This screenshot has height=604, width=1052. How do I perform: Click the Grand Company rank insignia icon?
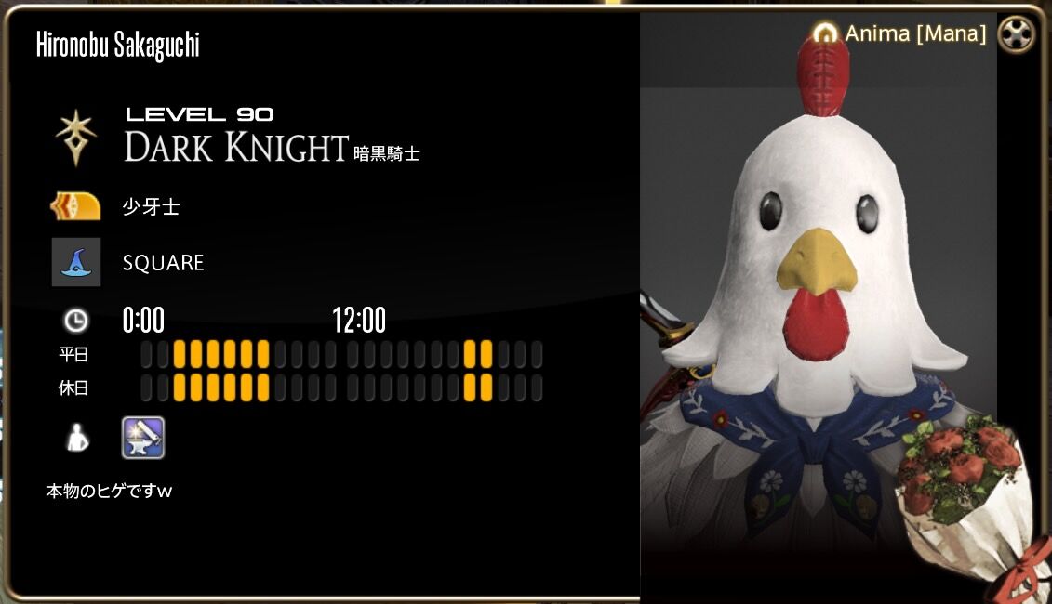pos(76,206)
